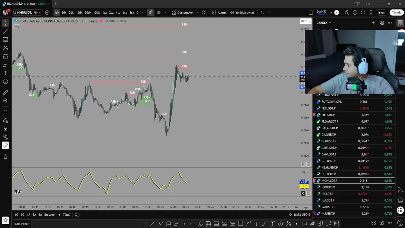Expand the DARKEX watchlist dropdown

tap(324, 23)
